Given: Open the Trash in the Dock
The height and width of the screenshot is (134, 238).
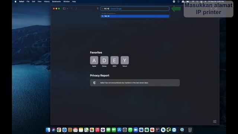Looking at the screenshot, I should (190, 130).
